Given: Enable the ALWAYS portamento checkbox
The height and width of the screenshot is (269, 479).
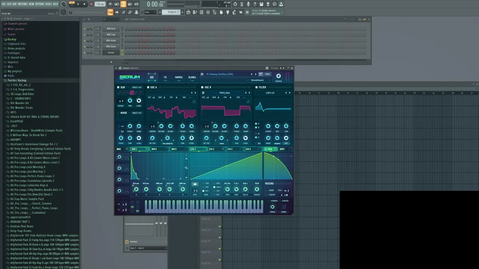Looking at the screenshot, I should point(269,201).
